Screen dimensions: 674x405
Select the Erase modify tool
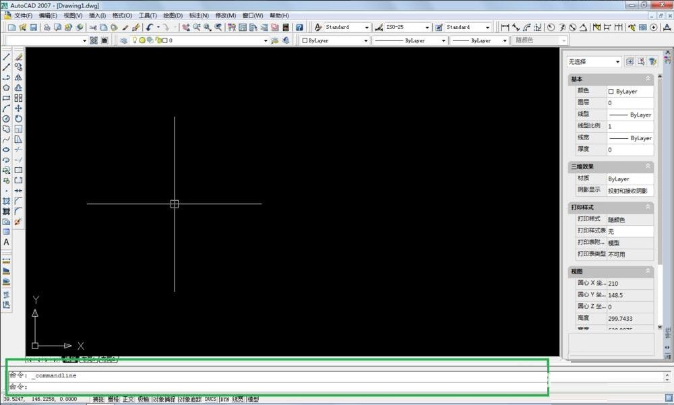[18, 57]
